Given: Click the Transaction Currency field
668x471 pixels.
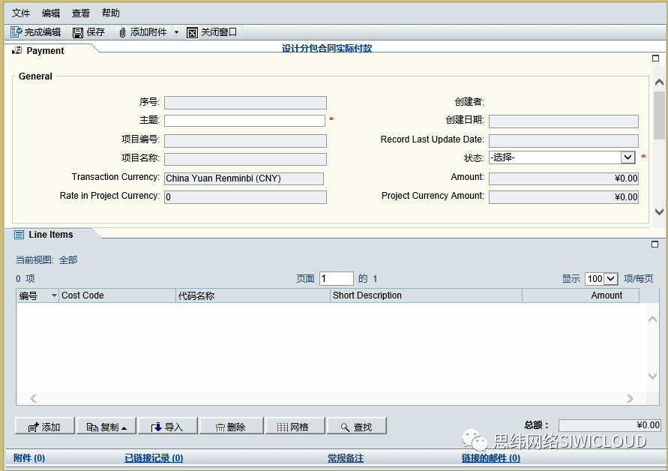Looking at the screenshot, I should (244, 178).
